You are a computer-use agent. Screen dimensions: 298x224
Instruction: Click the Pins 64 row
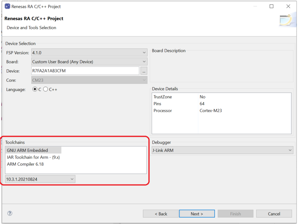pyautogui.click(x=221, y=103)
